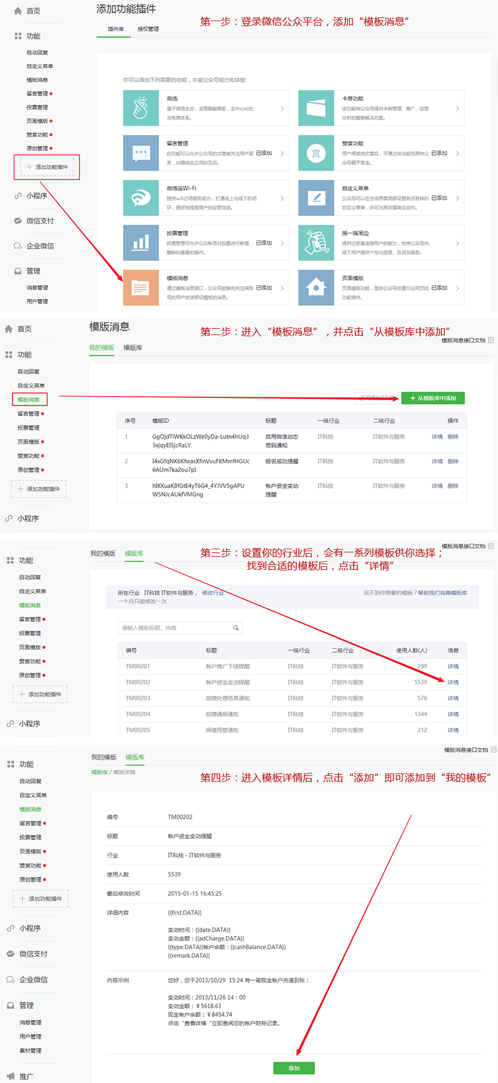Click the 投票管理 bar chart icon

pos(141,243)
